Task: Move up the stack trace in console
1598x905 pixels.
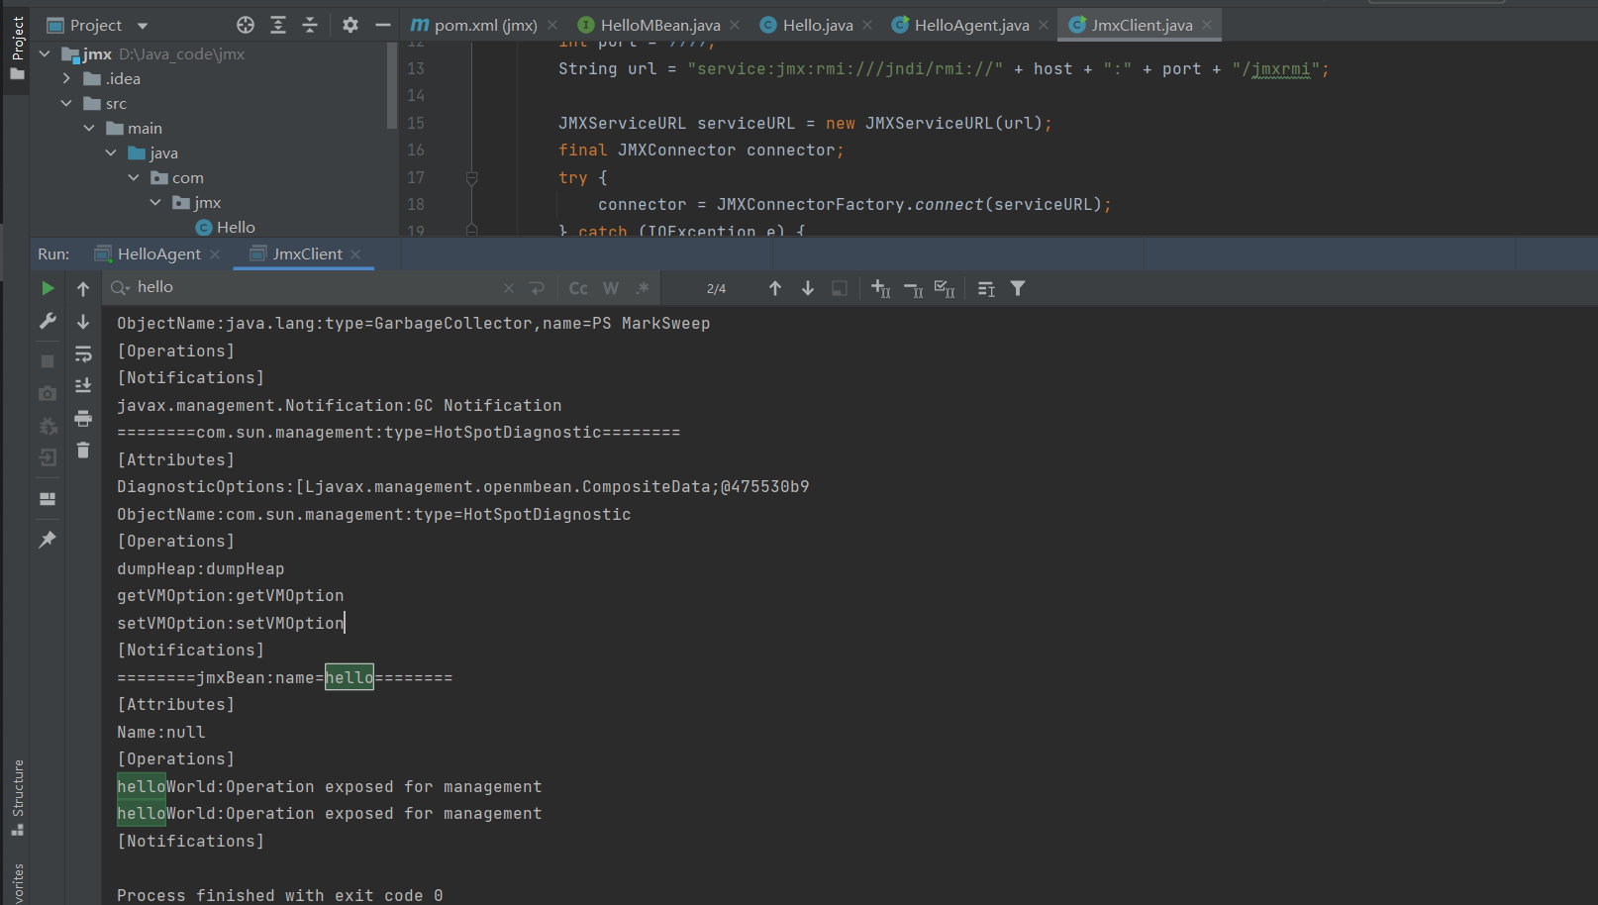Action: pos(83,288)
